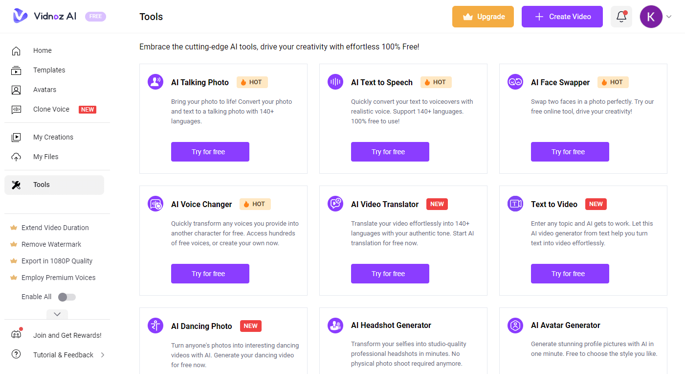Image resolution: width=685 pixels, height=374 pixels.
Task: Expand the sidebar premium features chevron
Action: click(57, 314)
